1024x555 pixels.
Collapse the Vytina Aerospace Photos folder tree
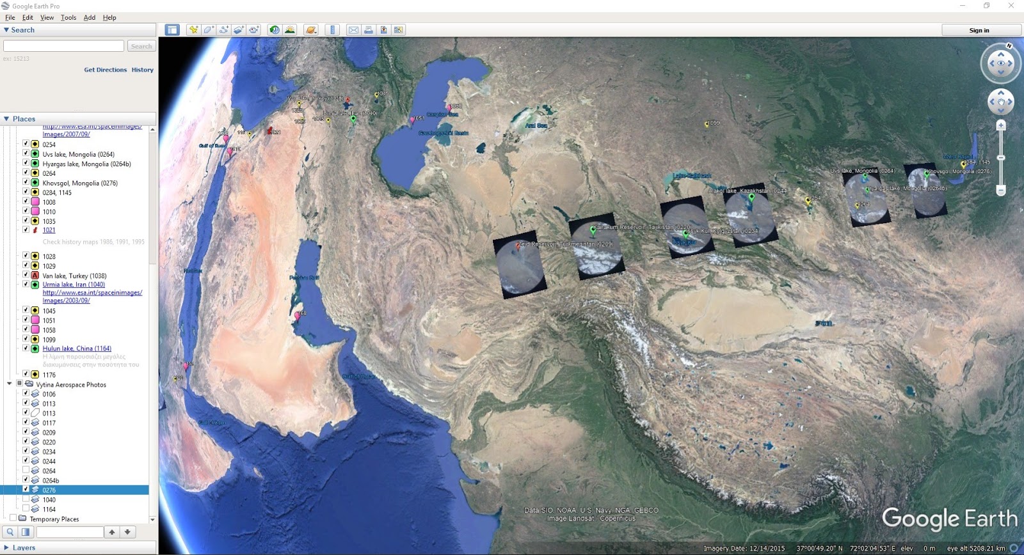pyautogui.click(x=9, y=384)
